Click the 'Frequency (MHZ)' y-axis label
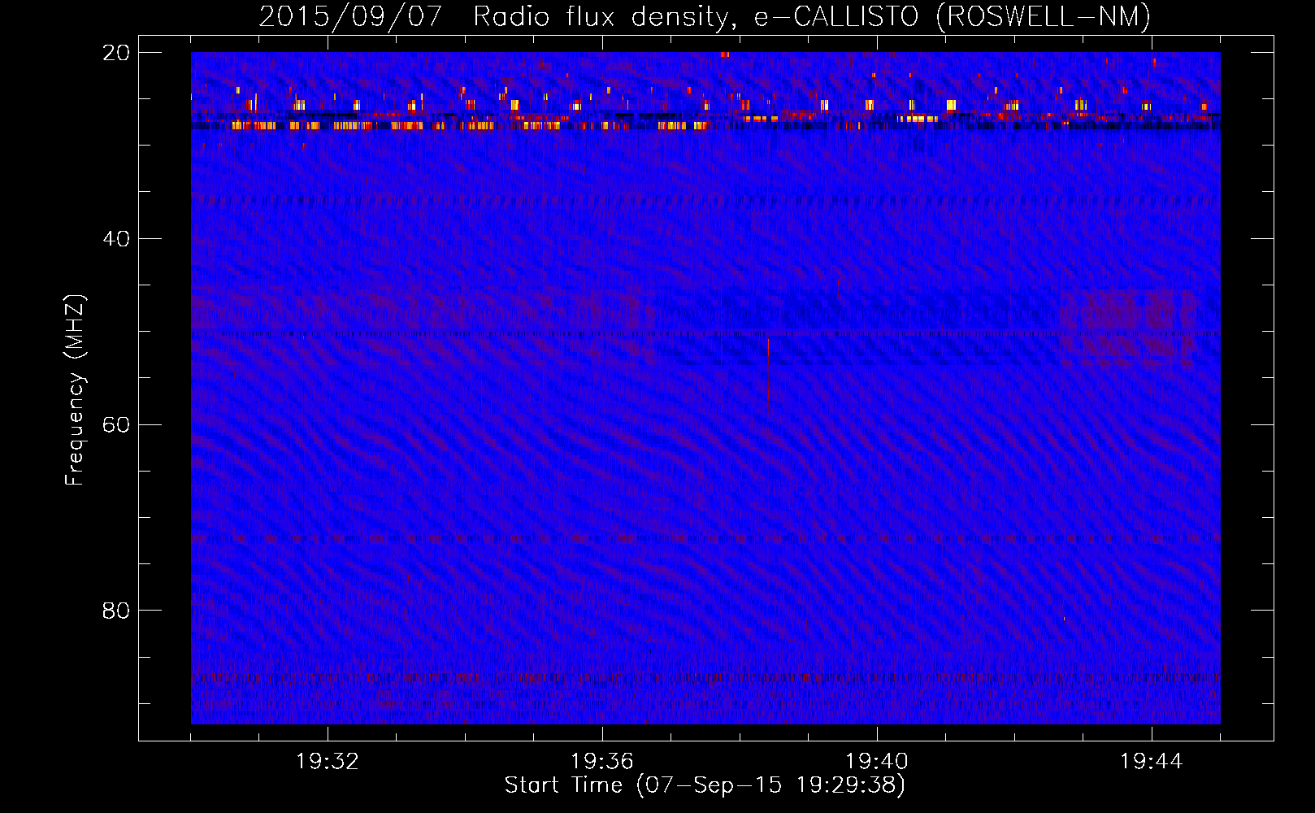This screenshot has width=1315, height=813. click(75, 391)
